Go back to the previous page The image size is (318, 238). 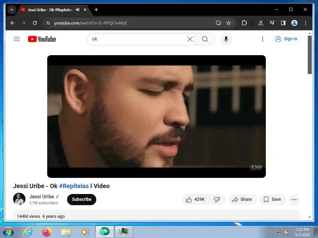pos(12,23)
